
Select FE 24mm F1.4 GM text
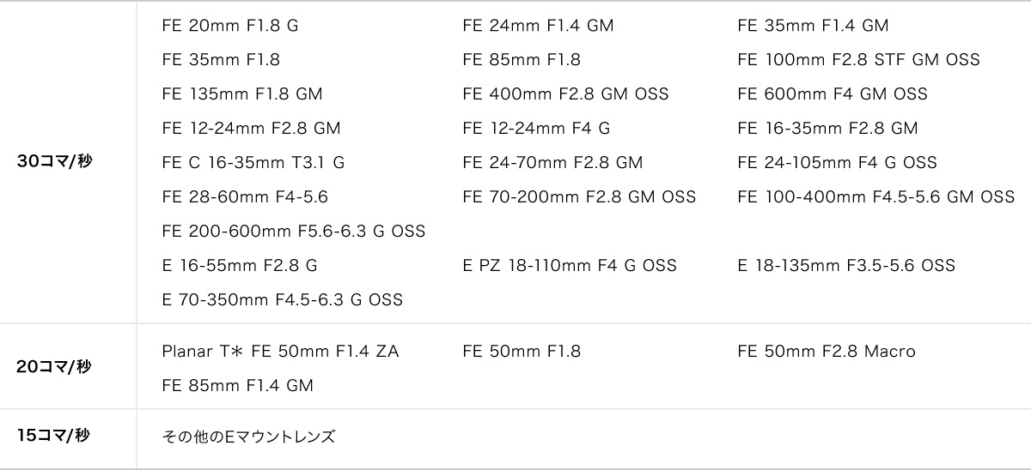pos(538,26)
